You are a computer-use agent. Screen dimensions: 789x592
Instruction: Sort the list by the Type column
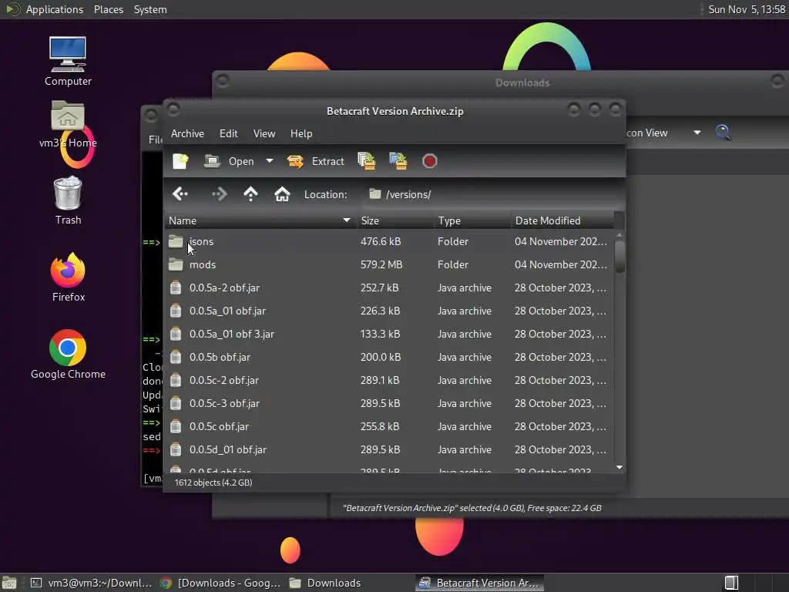(472, 220)
